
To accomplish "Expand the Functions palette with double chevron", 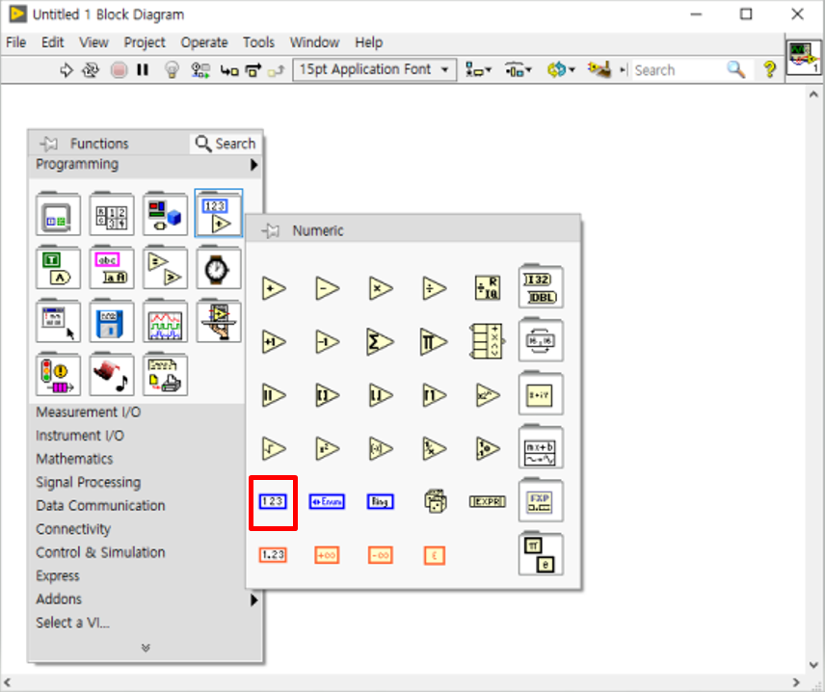I will tap(146, 648).
